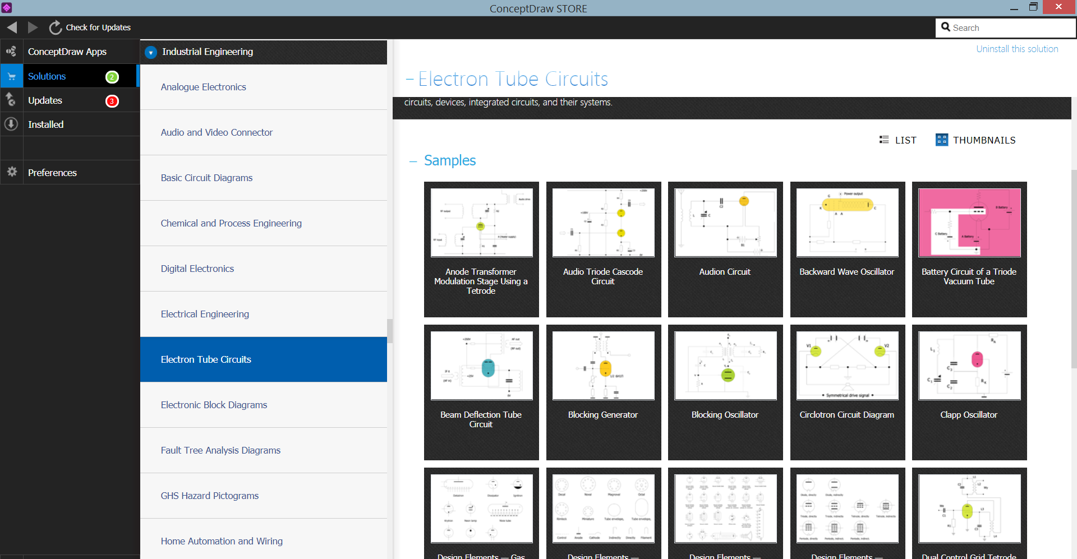Click the Preferences gear icon

click(x=12, y=172)
